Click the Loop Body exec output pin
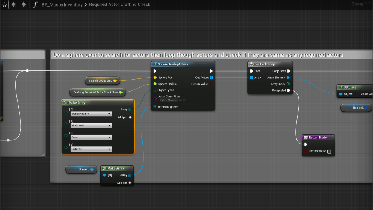The width and height of the screenshot is (373, 210). [288, 71]
